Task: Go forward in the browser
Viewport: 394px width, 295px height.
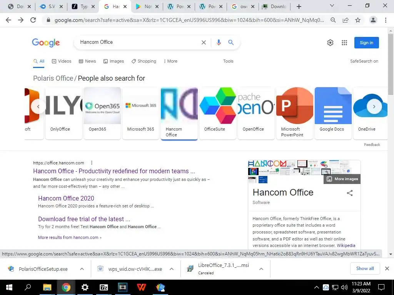Action: coord(21,20)
